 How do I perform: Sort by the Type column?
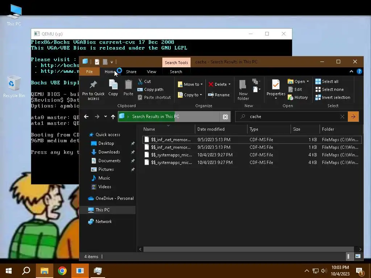269,129
